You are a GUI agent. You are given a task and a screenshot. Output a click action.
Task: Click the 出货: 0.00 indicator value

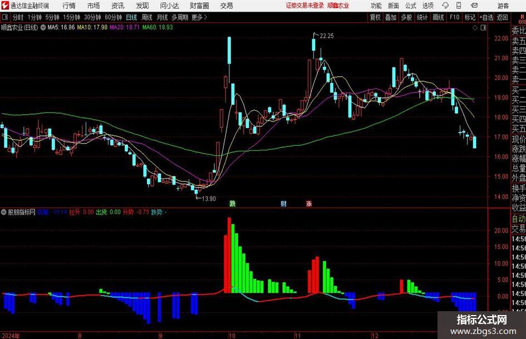coord(108,212)
